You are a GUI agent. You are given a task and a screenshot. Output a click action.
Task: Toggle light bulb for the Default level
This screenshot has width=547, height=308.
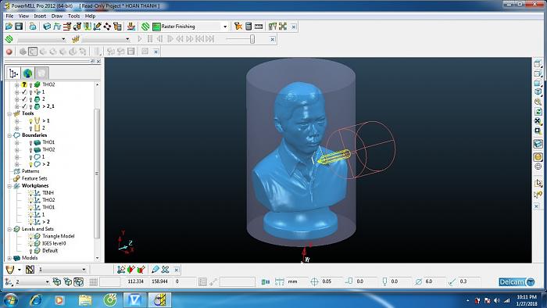[30, 251]
